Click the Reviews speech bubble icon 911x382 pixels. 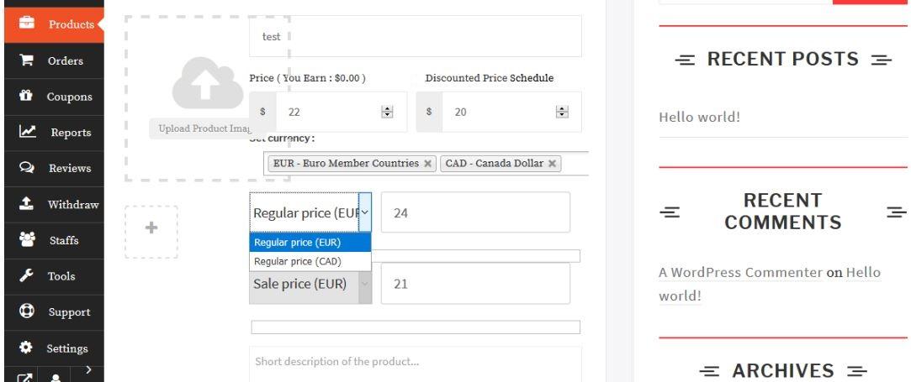[x=25, y=168]
